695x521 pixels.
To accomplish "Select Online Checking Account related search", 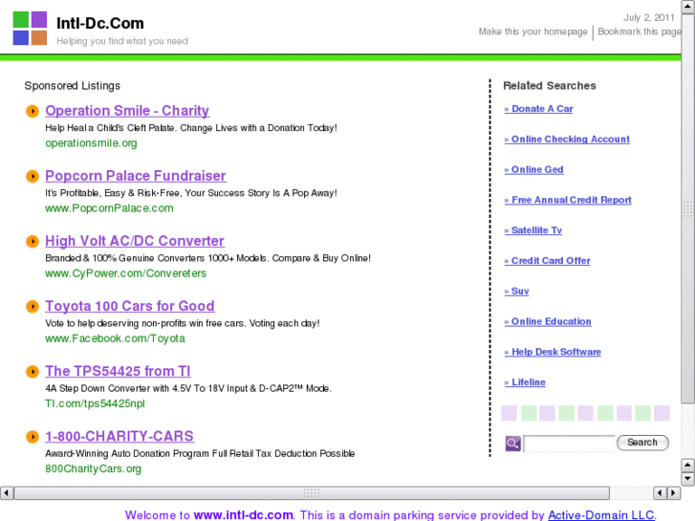I will point(567,140).
